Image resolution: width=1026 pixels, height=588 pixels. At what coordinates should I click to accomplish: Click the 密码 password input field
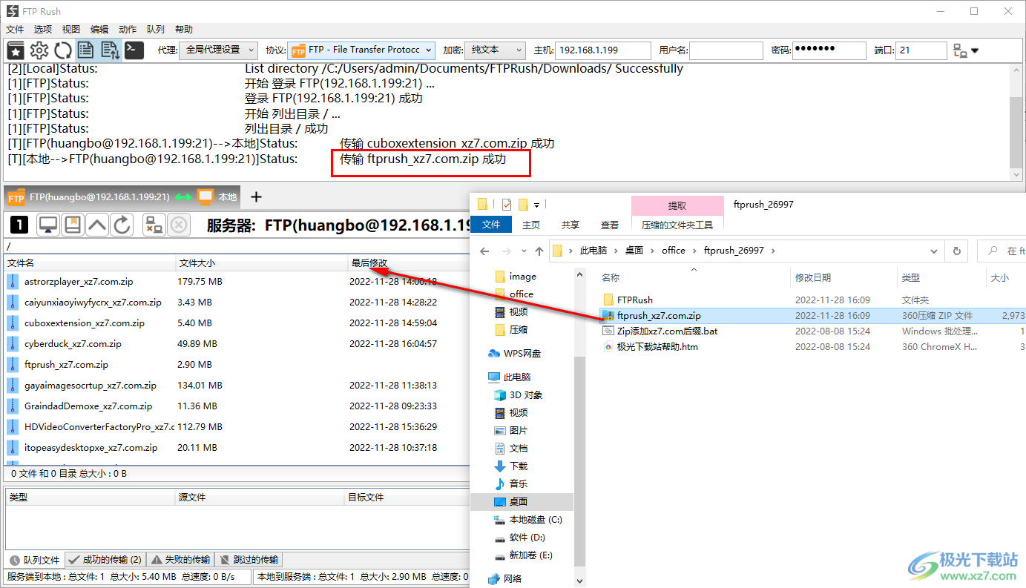[829, 50]
